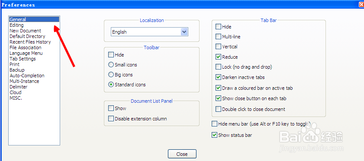The height and width of the screenshot is (161, 364).
Task: Enable Multi-line tab bar option
Action: click(218, 37)
